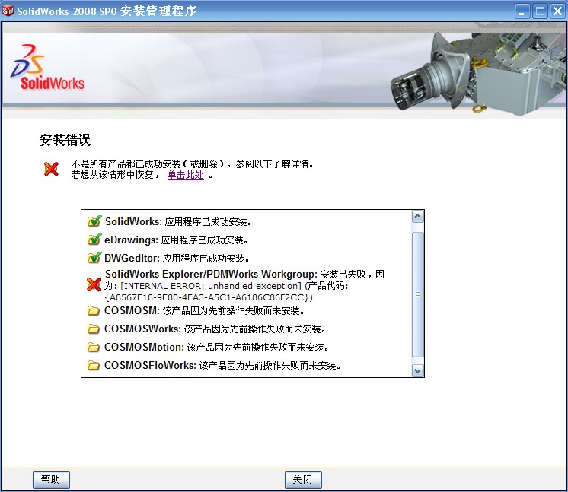Click the 不是所有产品都已成功安装 message

coord(192,164)
